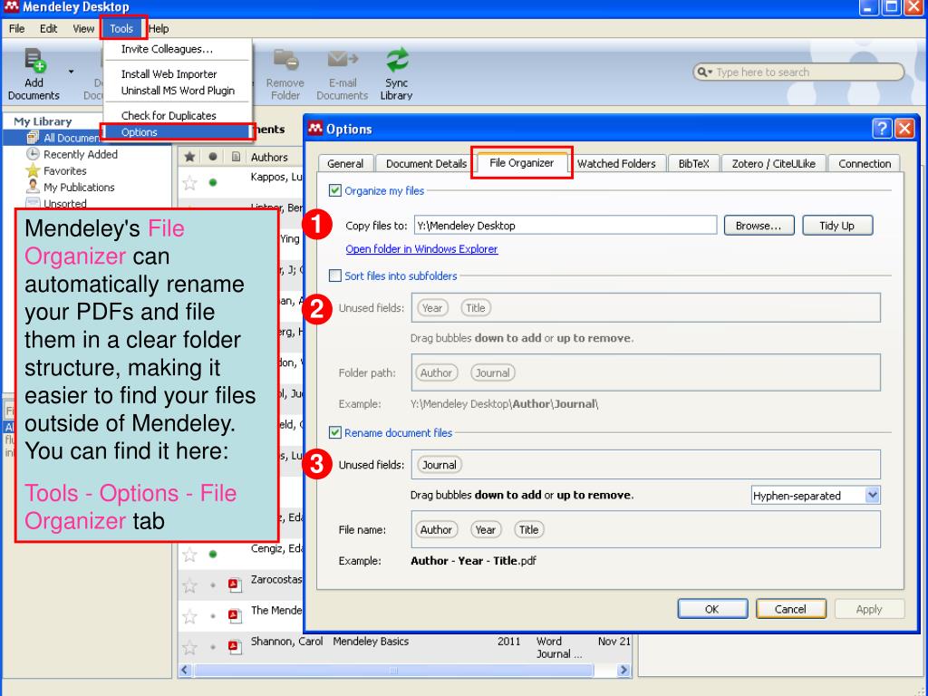Choose Check for Duplicates menu item
928x696 pixels.
click(169, 115)
